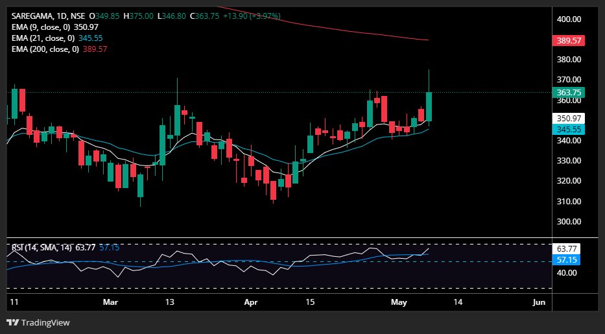Click the 57.15 RSI SMA label
The width and height of the screenshot is (605, 334).
(x=566, y=260)
